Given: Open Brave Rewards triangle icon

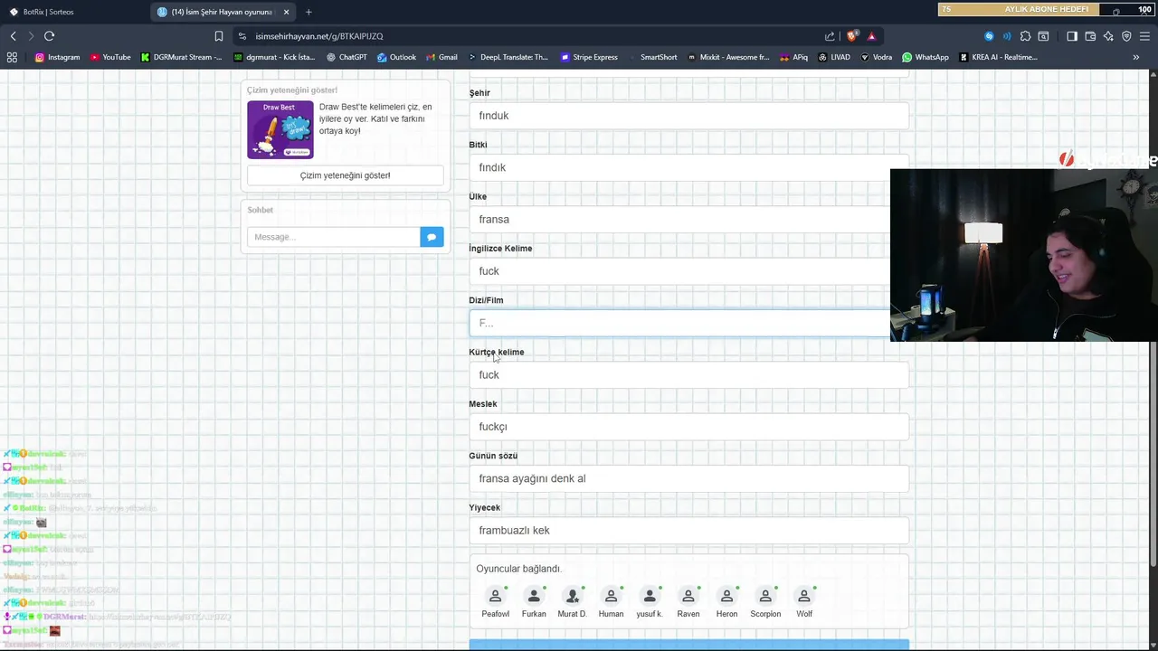Looking at the screenshot, I should [x=871, y=36].
